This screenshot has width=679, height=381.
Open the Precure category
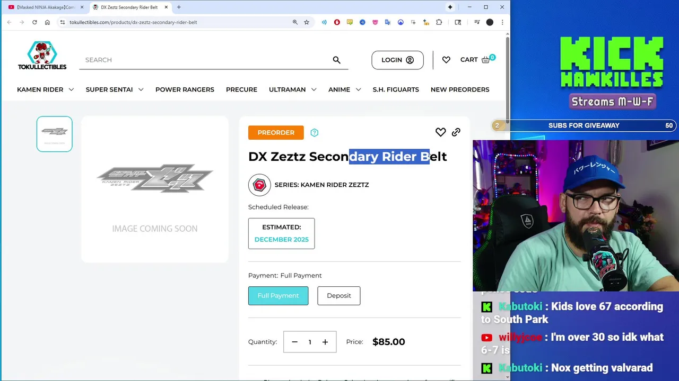coord(241,89)
